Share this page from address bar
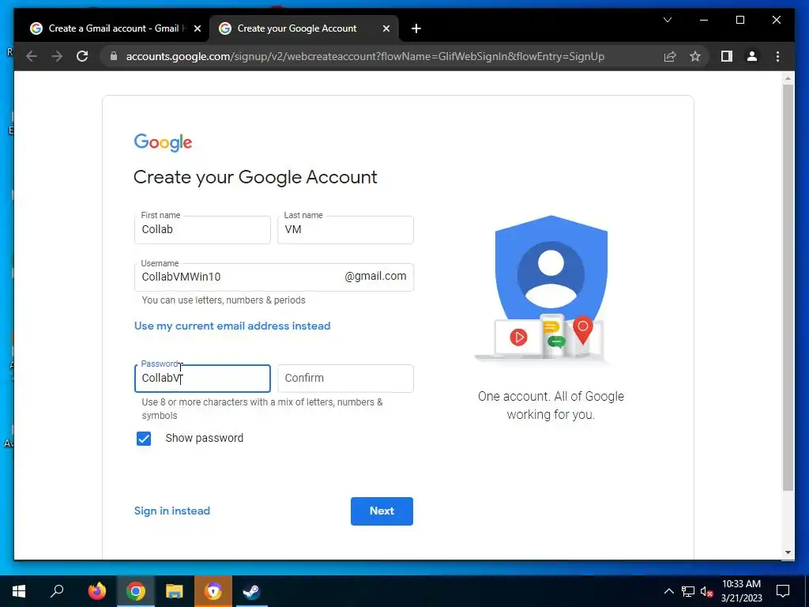The image size is (809, 607). (670, 56)
